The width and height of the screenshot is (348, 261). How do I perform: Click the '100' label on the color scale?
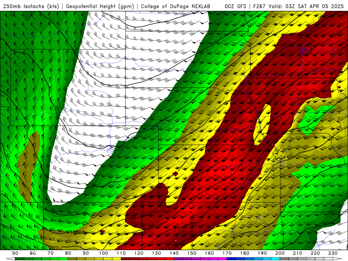(x=104, y=253)
